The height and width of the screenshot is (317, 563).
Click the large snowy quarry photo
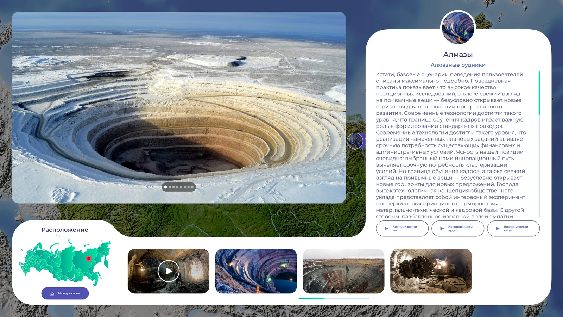click(179, 107)
